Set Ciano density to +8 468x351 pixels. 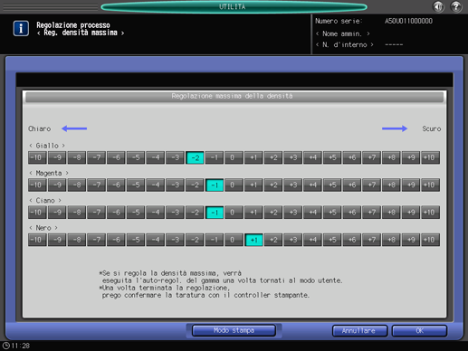(x=391, y=213)
